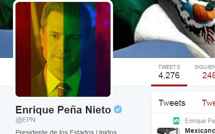This screenshot has height=134, width=215.
Task: Click the bold Mexicano tweet author name
Action: coord(200,131)
